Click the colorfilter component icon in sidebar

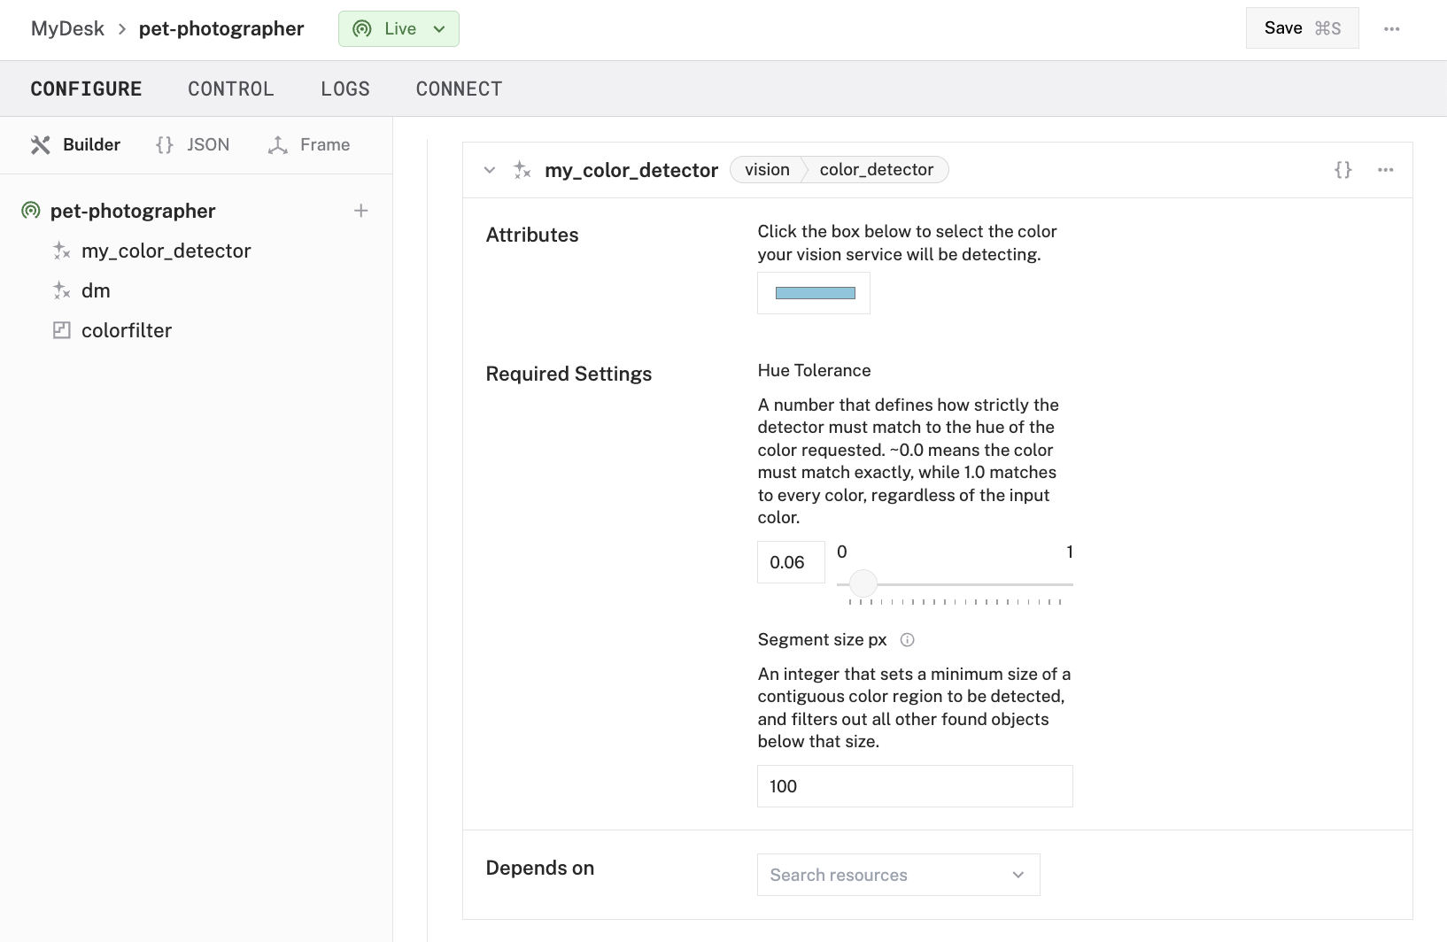[62, 330]
